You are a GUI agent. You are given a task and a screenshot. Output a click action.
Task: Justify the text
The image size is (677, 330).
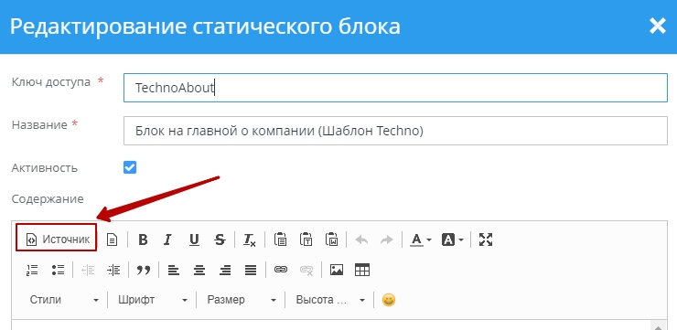[x=251, y=270]
